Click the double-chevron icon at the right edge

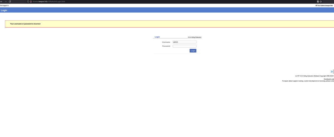[331, 72]
